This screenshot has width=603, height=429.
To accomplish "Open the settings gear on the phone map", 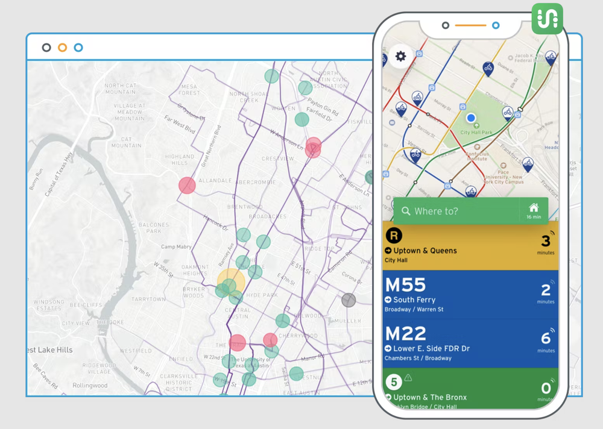I will point(400,57).
